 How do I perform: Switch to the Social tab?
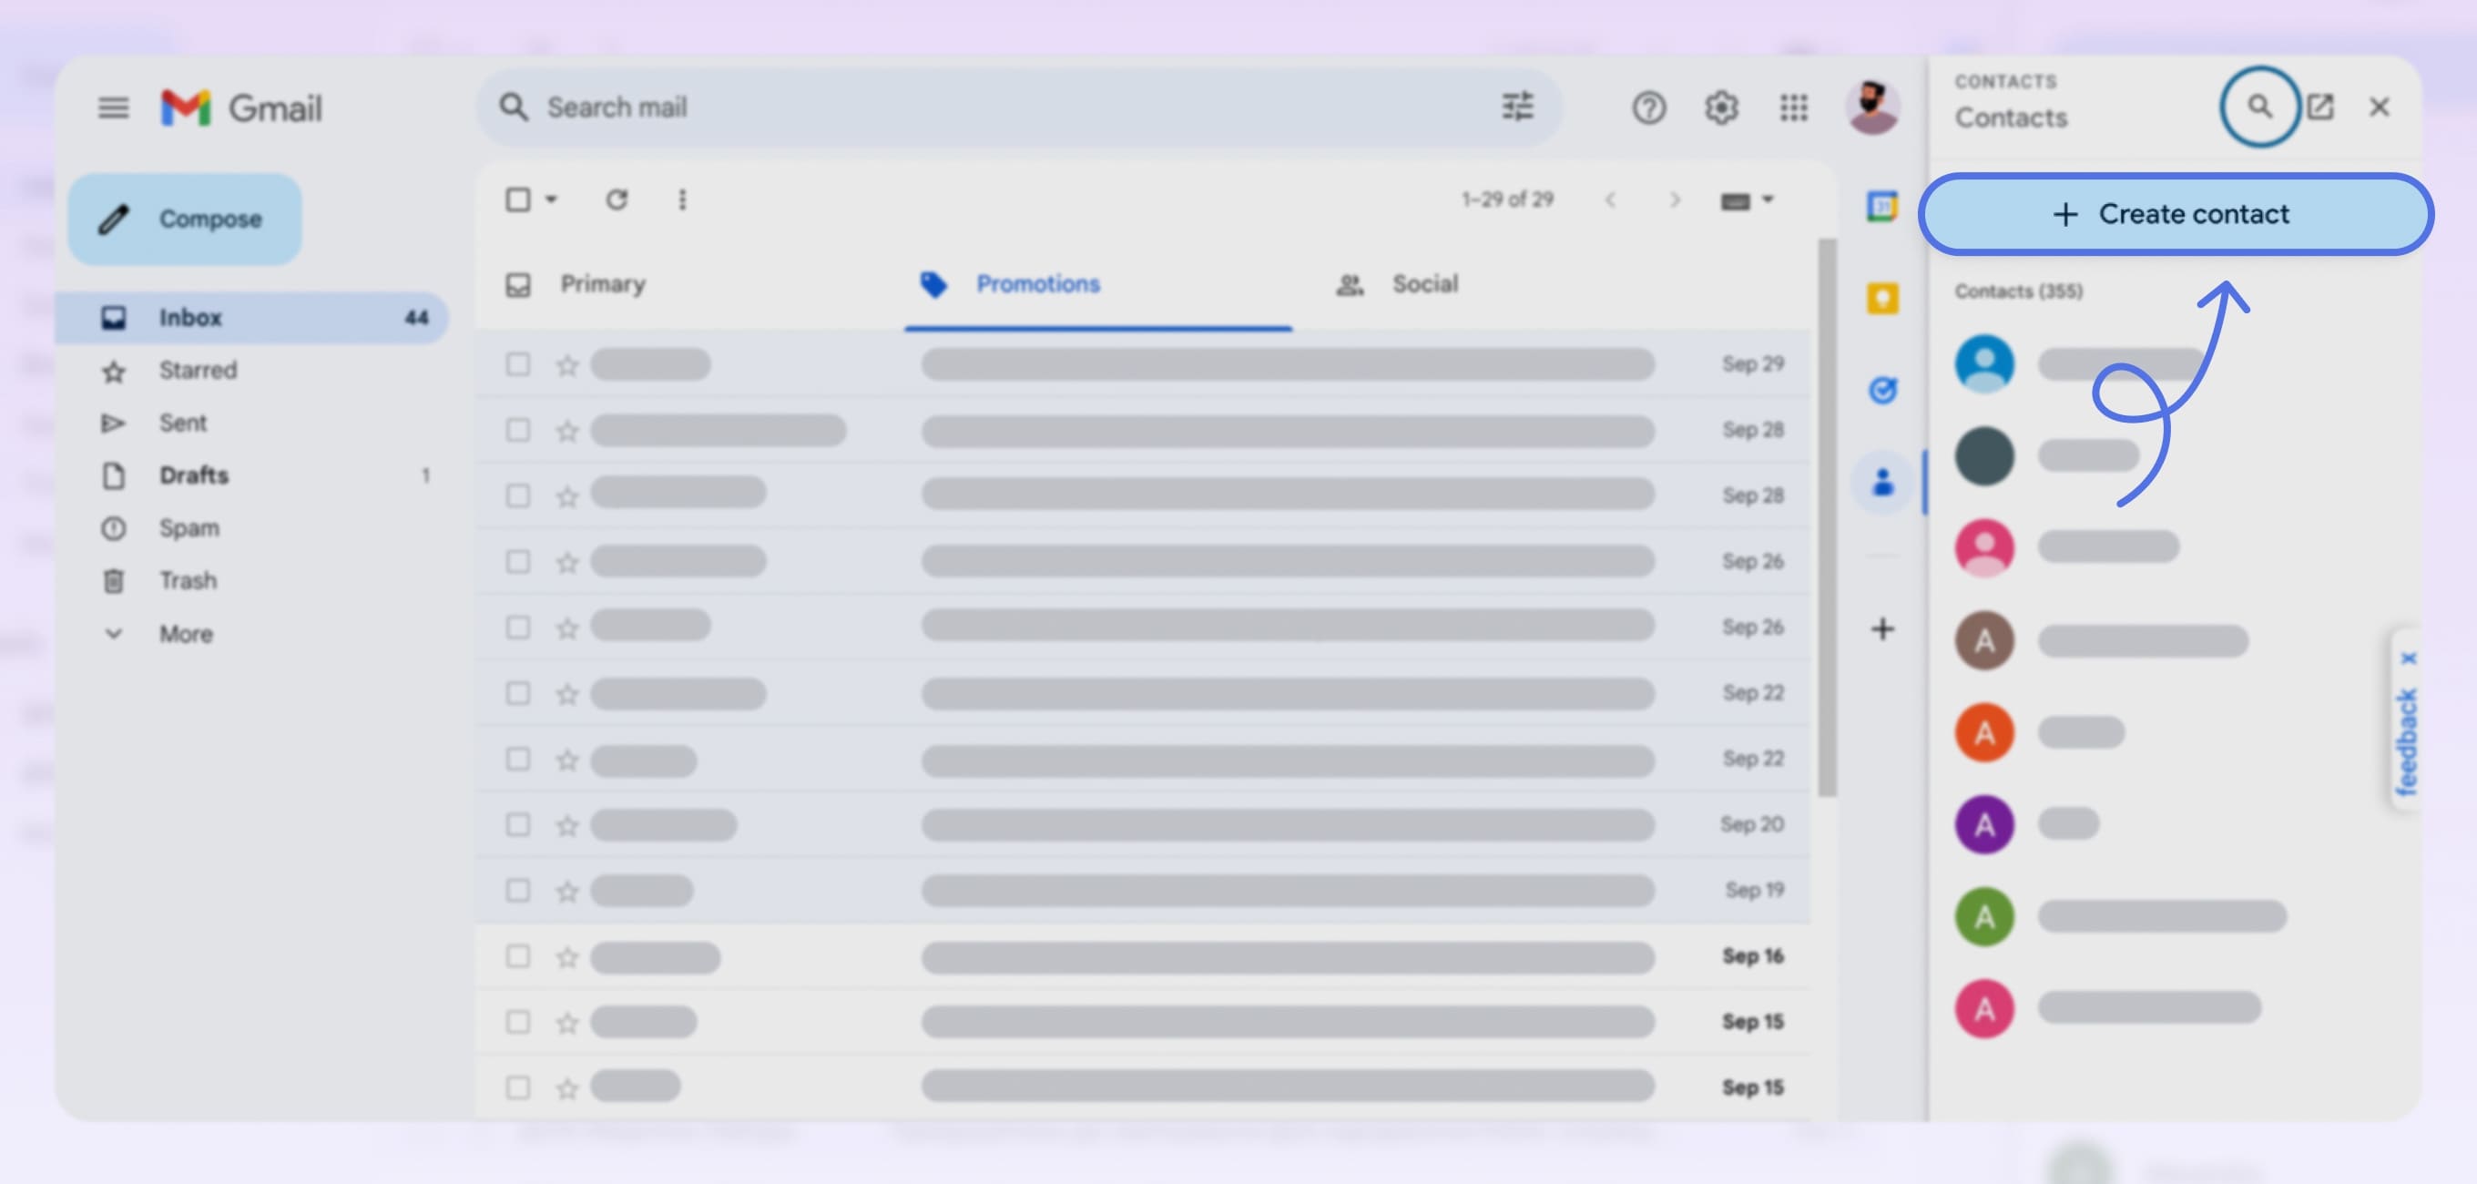[x=1424, y=284]
